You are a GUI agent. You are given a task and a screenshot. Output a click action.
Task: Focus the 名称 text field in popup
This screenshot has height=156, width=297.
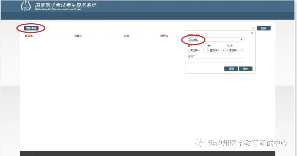pyautogui.click(x=215, y=61)
